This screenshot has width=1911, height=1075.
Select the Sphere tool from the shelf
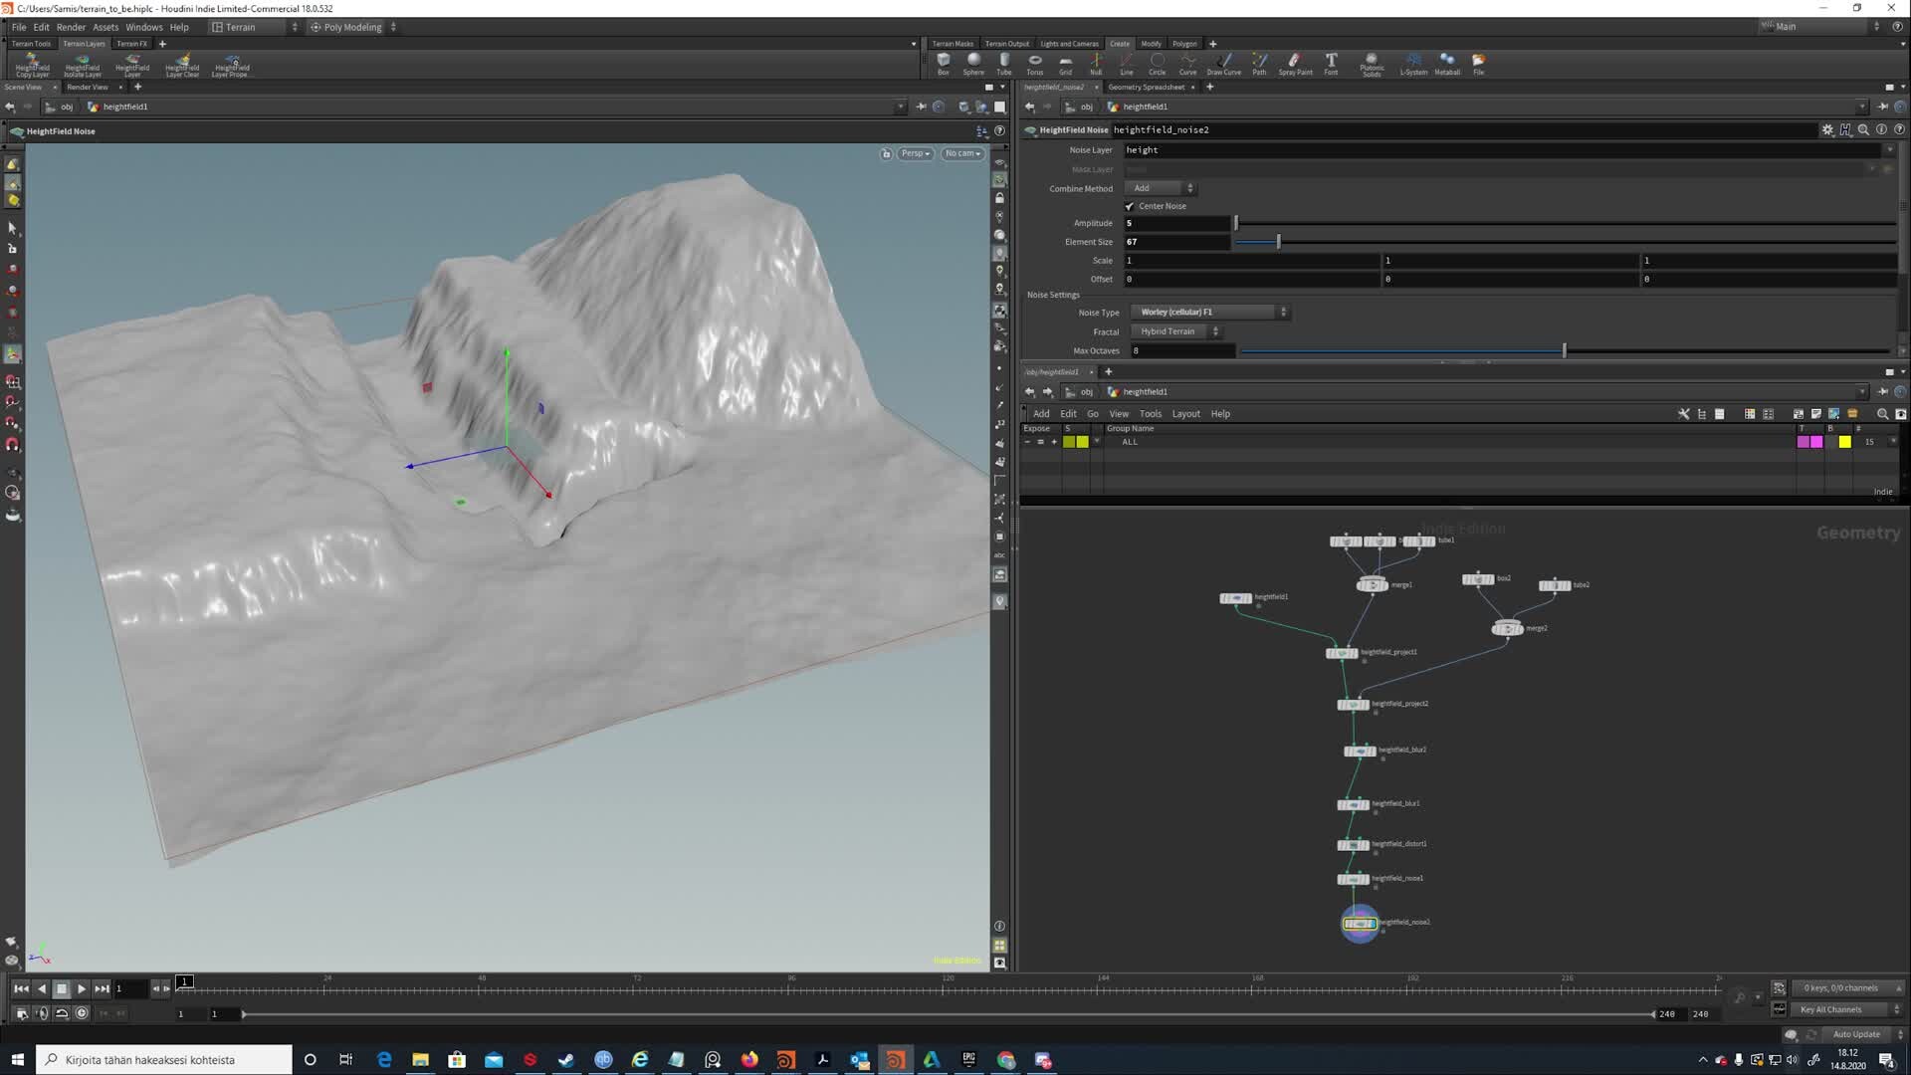point(973,64)
